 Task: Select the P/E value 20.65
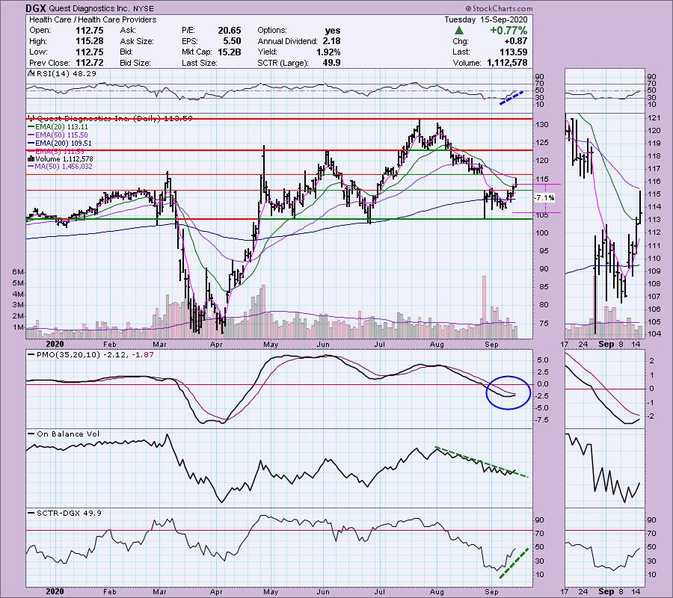tap(230, 31)
